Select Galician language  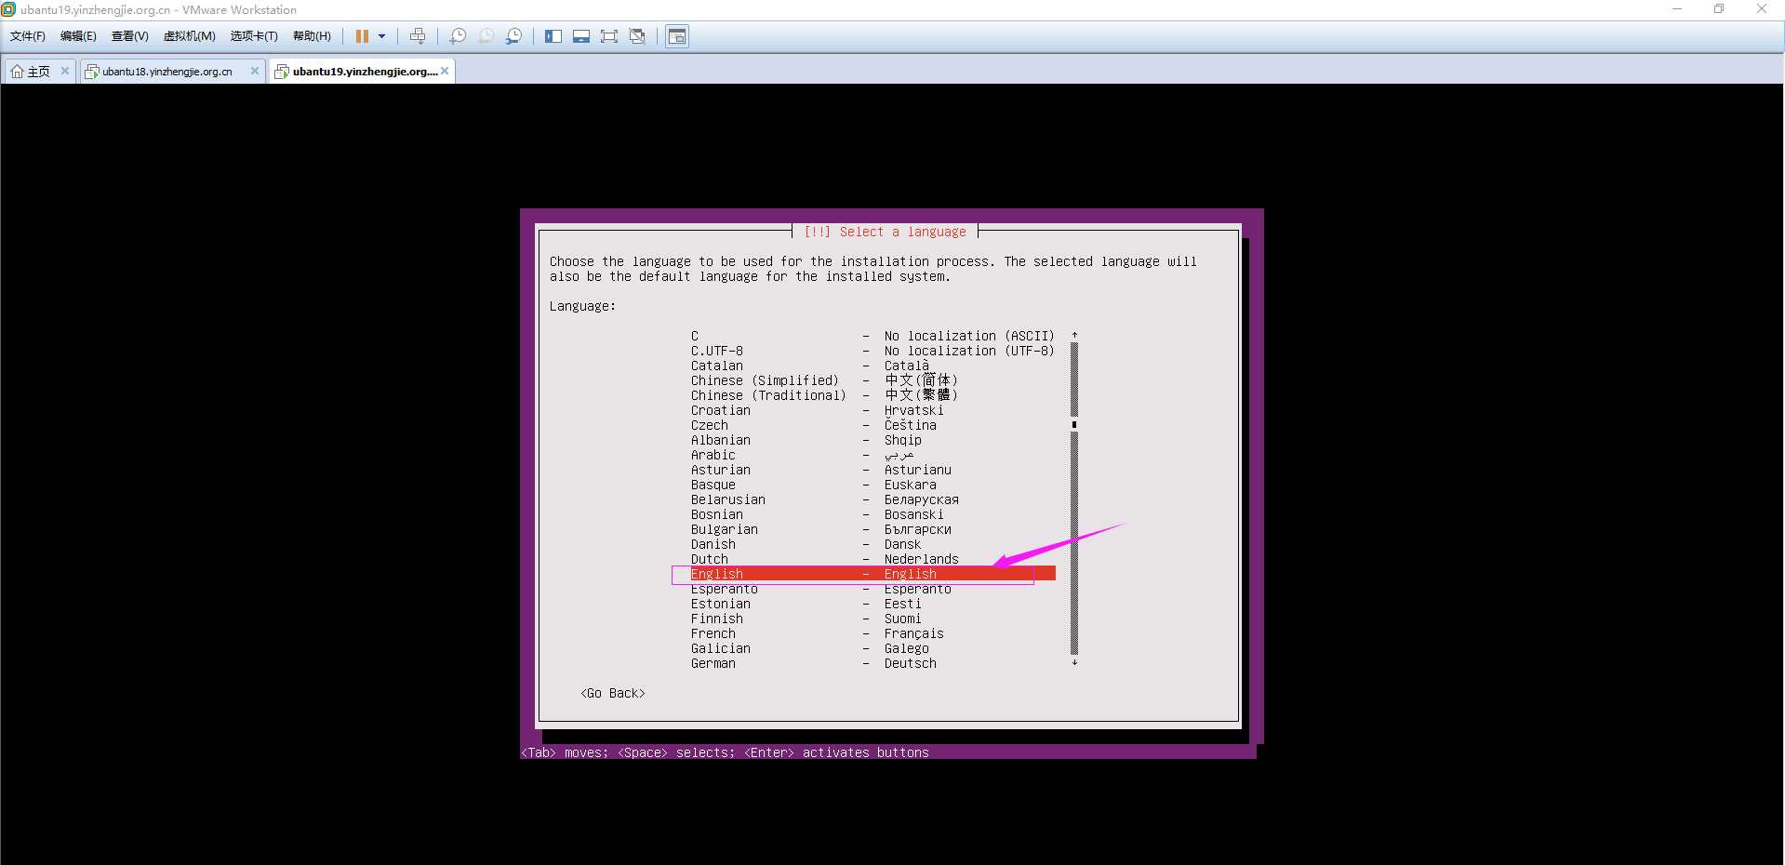(x=873, y=648)
